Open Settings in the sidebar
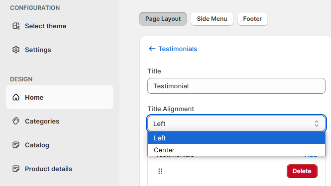Image resolution: width=331 pixels, height=186 pixels. point(60,50)
